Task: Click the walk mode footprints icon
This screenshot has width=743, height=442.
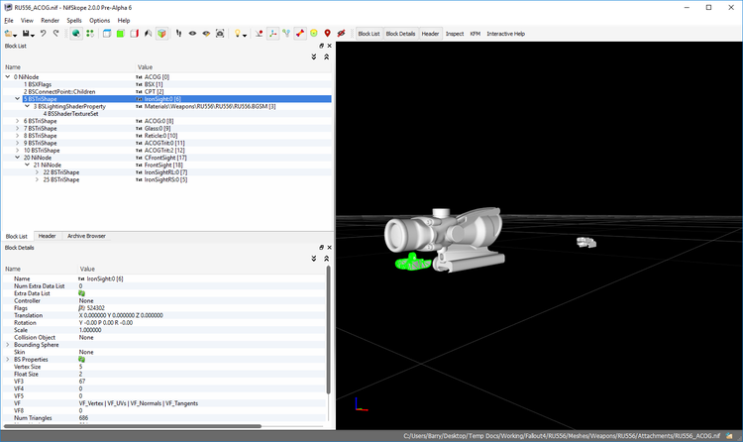Action: [x=178, y=34]
